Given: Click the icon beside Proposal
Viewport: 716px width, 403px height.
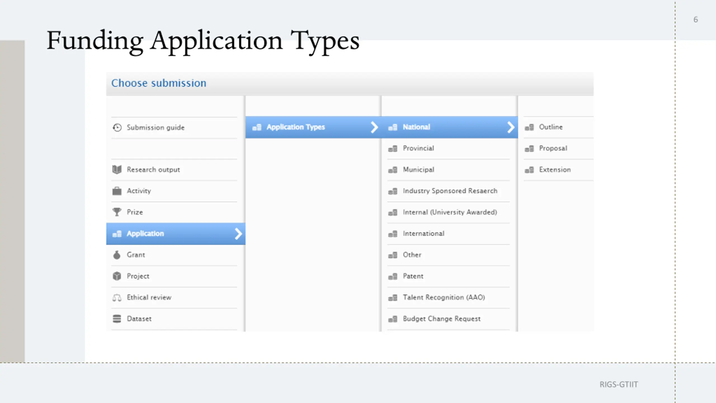Looking at the screenshot, I should 529,149.
